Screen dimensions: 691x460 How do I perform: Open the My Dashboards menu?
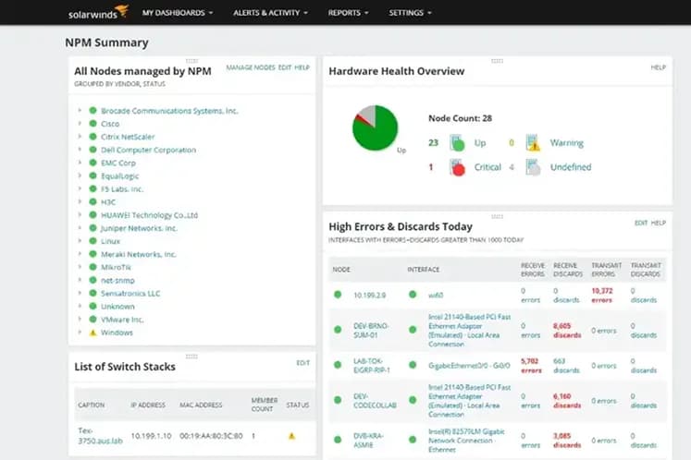[178, 13]
